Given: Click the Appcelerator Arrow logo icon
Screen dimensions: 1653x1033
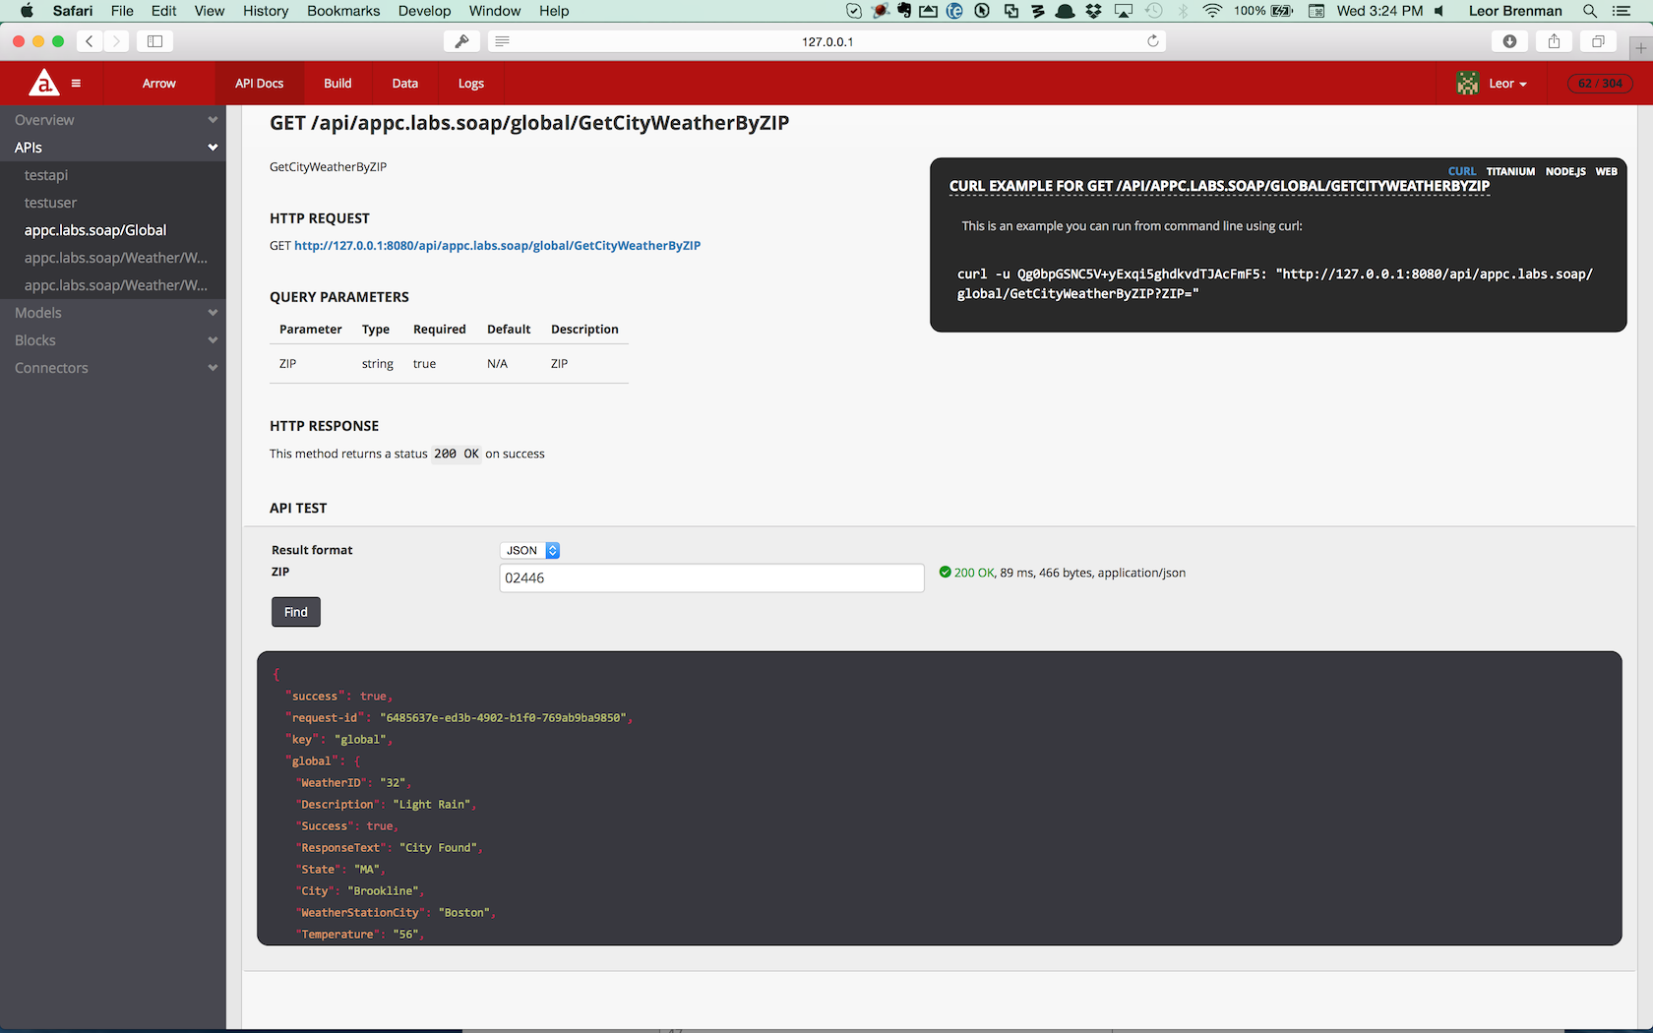Looking at the screenshot, I should [43, 83].
